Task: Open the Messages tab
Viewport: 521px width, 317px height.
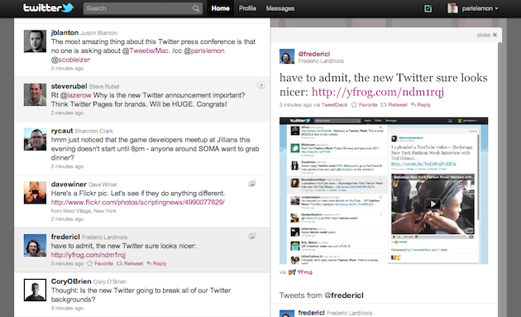Action: click(280, 8)
